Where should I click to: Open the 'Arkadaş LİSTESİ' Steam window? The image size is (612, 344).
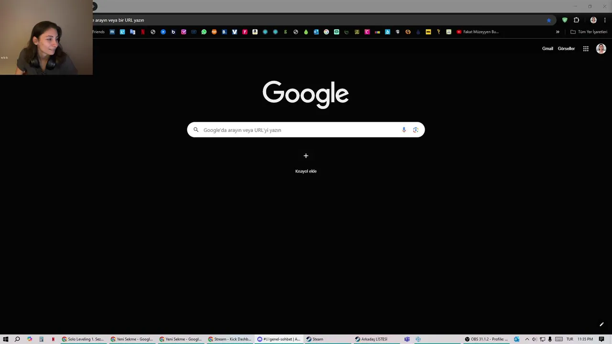click(377, 339)
